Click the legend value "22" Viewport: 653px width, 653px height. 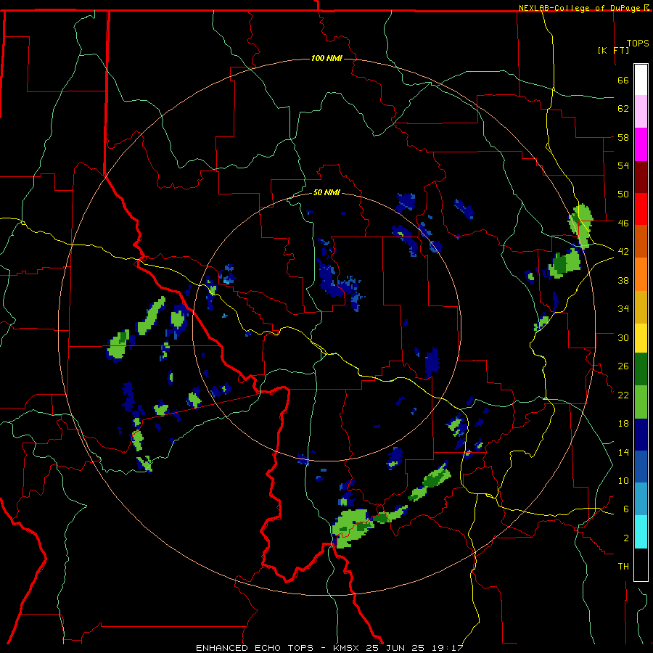(x=623, y=395)
